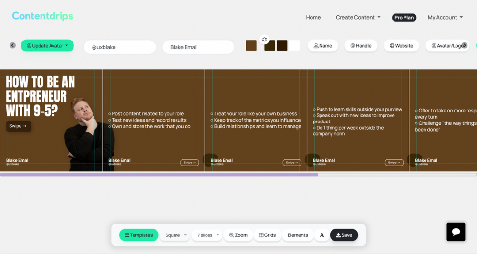Screen dimensions: 477x254
Task: Toggle the Handle display
Action: point(361,46)
